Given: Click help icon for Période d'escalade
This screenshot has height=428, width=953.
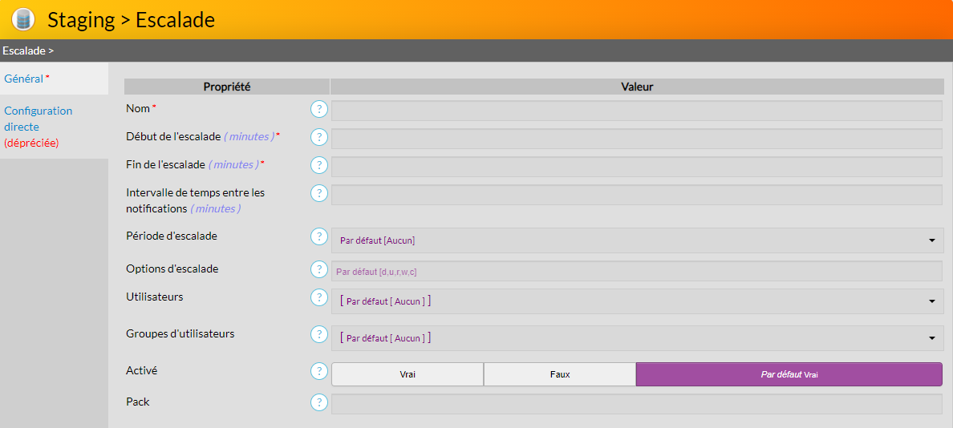Looking at the screenshot, I should point(319,236).
